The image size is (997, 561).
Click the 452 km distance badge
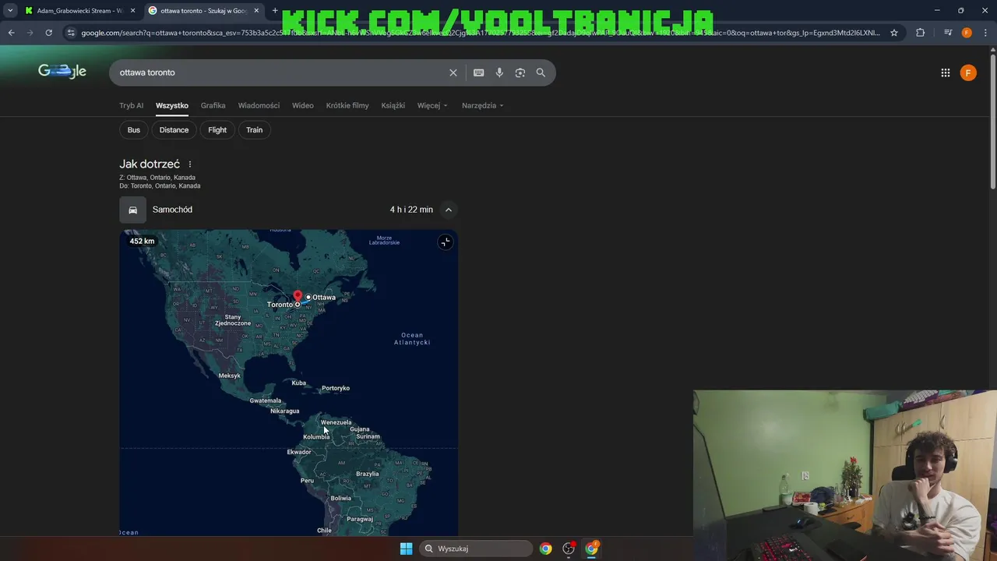pos(142,242)
